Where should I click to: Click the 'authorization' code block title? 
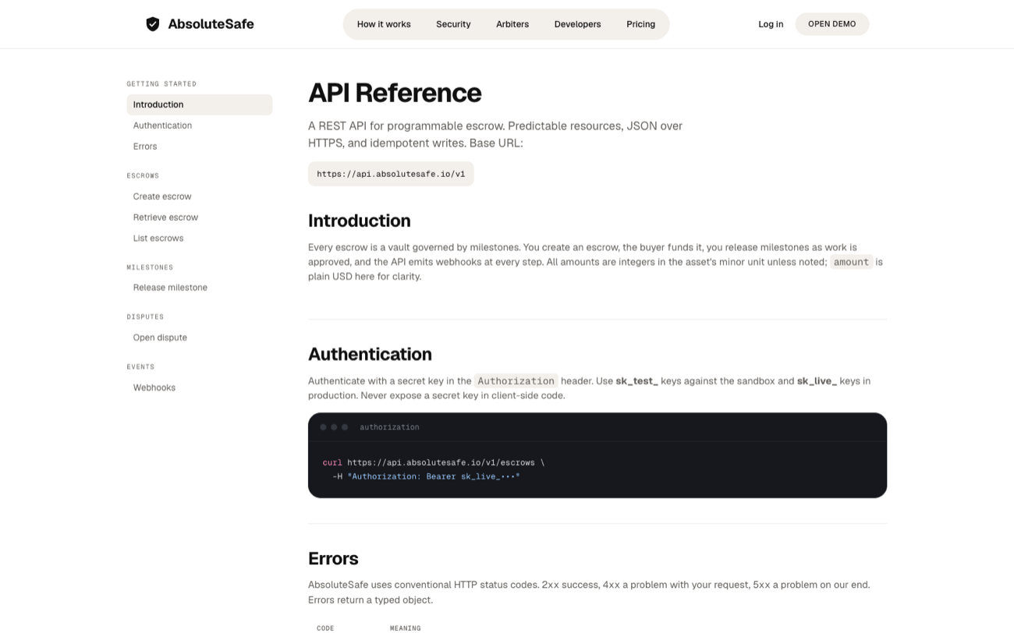coord(389,427)
